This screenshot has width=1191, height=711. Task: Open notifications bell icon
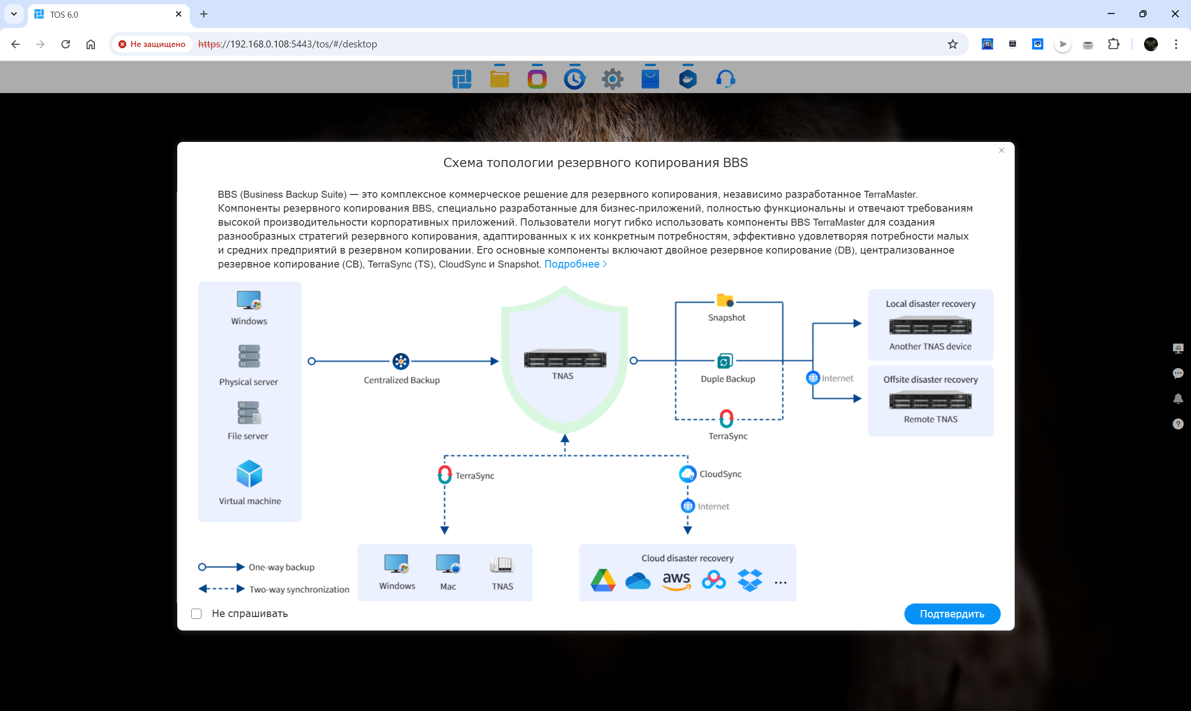[x=1178, y=399]
